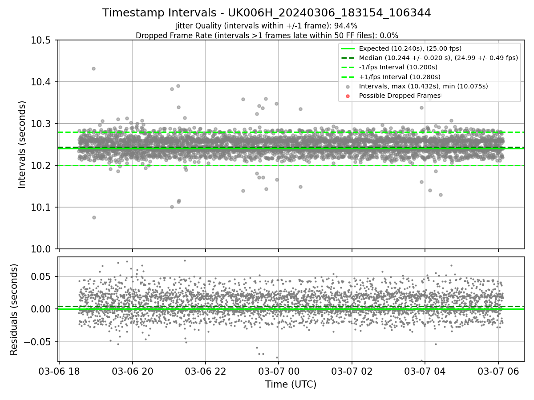Select the 'Dropped Frame Rate' subtitle line

[x=267, y=36]
